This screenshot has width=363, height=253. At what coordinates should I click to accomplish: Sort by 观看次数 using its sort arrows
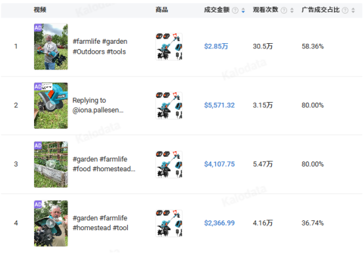[292, 10]
